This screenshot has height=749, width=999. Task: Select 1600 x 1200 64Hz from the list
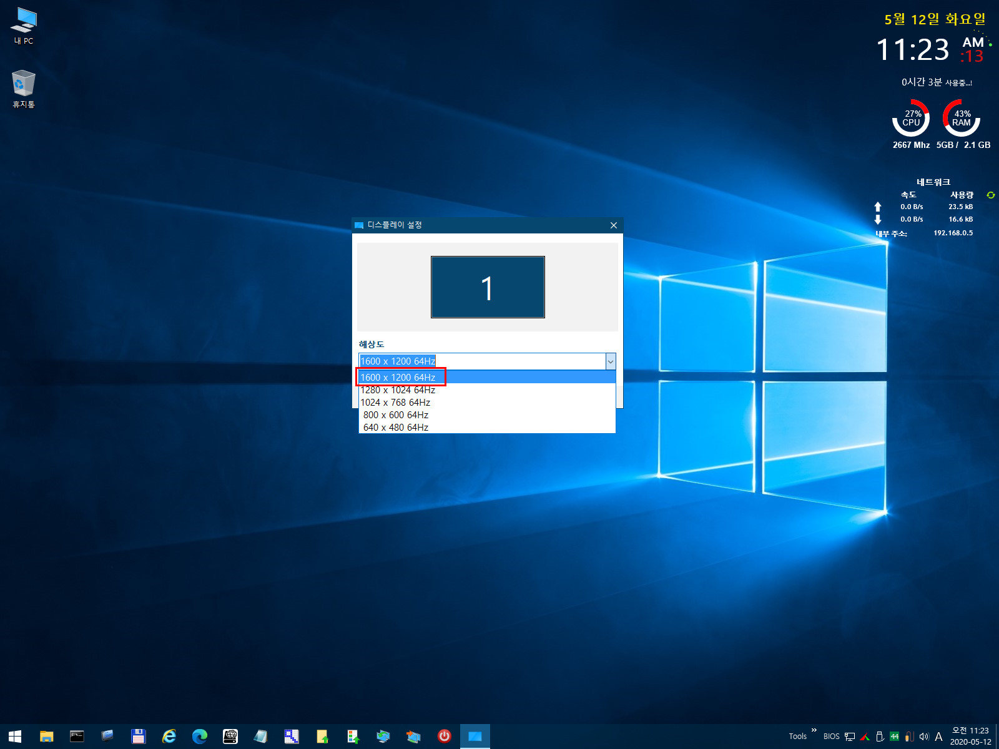point(487,377)
